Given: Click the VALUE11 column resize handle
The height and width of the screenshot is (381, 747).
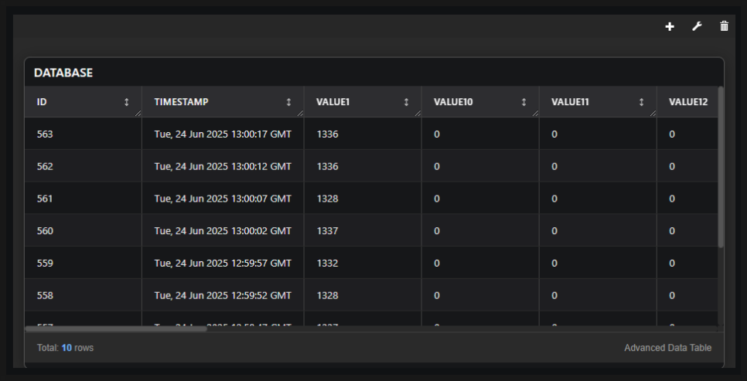Looking at the screenshot, I should (x=653, y=114).
